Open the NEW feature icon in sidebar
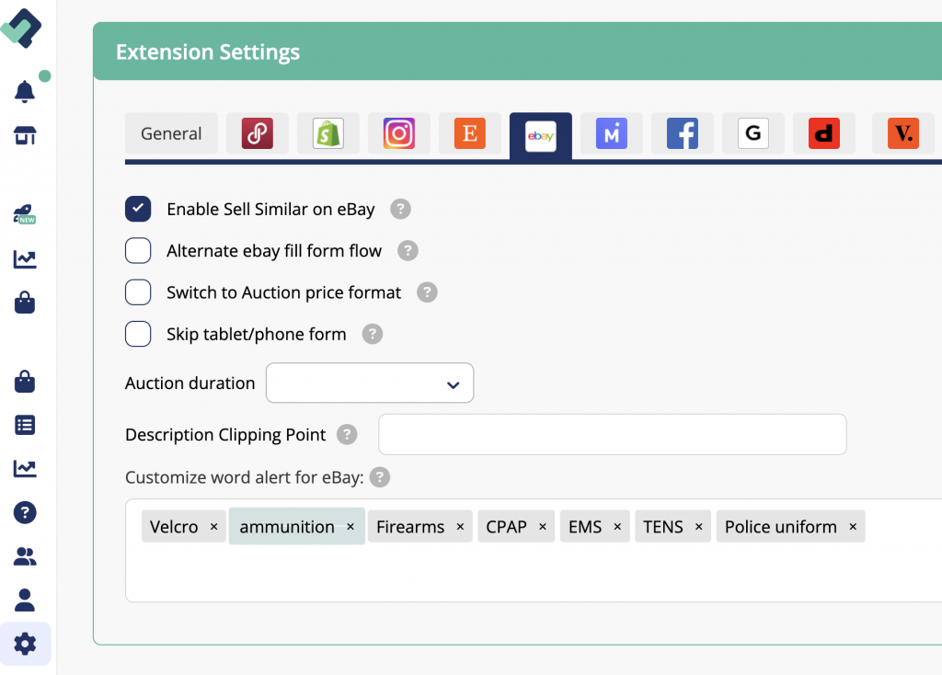This screenshot has width=942, height=675. tap(25, 214)
